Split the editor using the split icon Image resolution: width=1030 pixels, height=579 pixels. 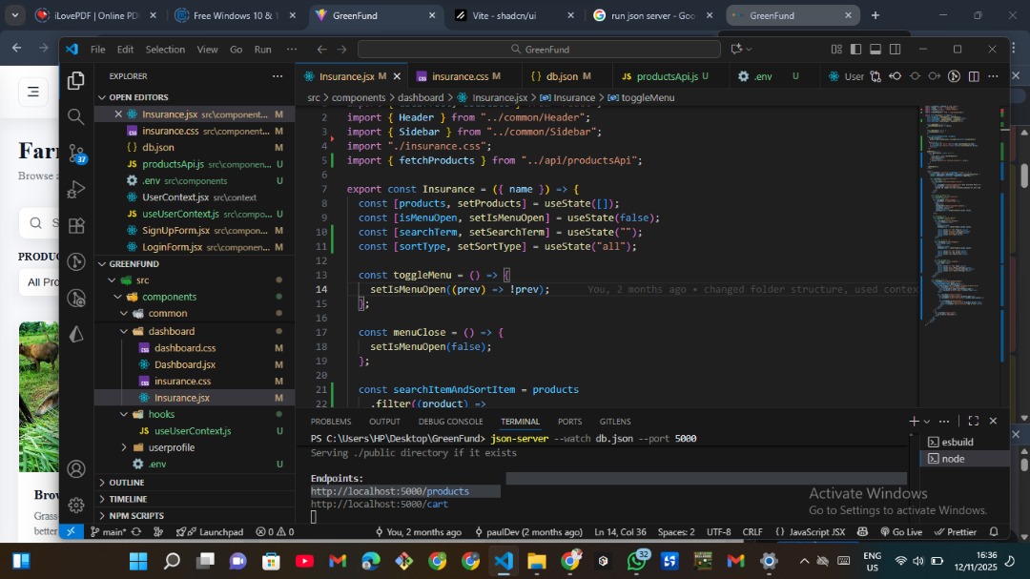pyautogui.click(x=974, y=76)
